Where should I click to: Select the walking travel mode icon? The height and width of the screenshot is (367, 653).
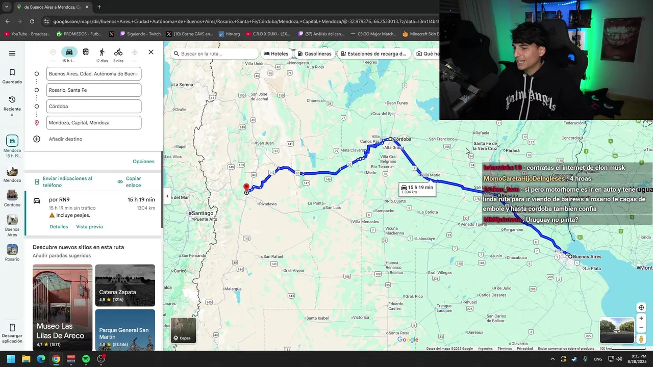click(x=102, y=52)
